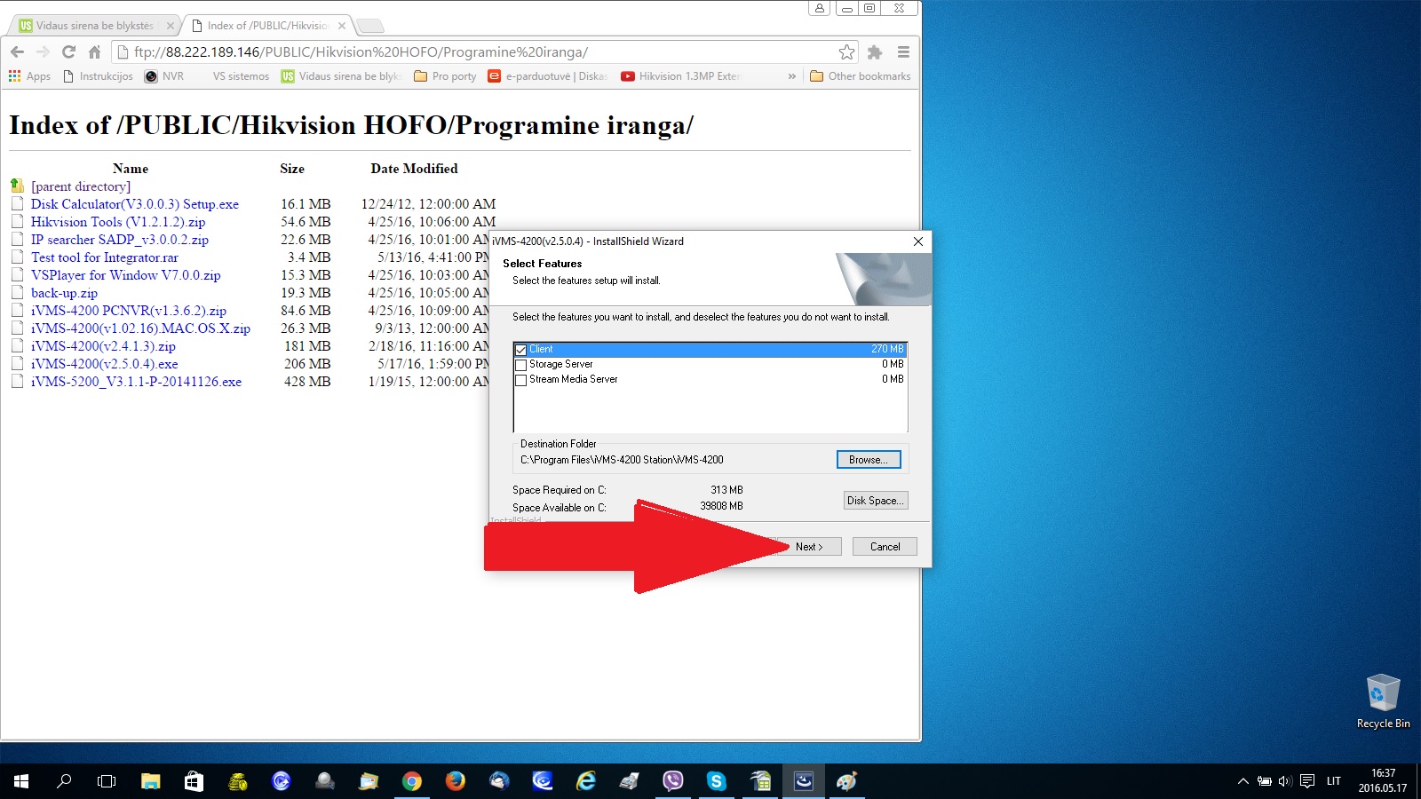Open Chrome from taskbar
1421x799 pixels.
pyautogui.click(x=411, y=781)
